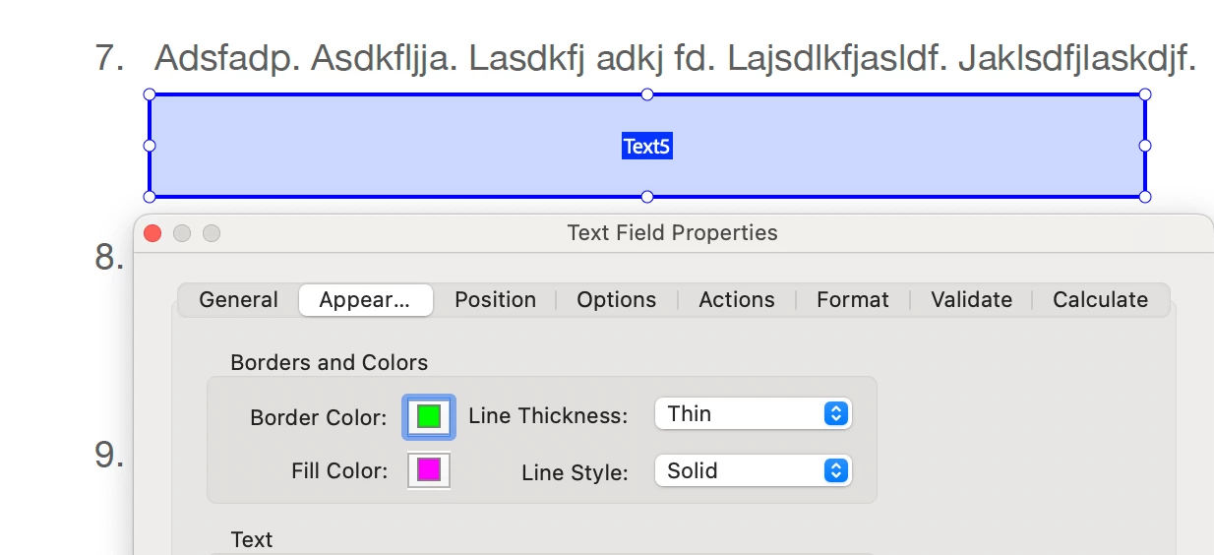Open the Line Style dropdown
The height and width of the screenshot is (555, 1214).
point(753,471)
